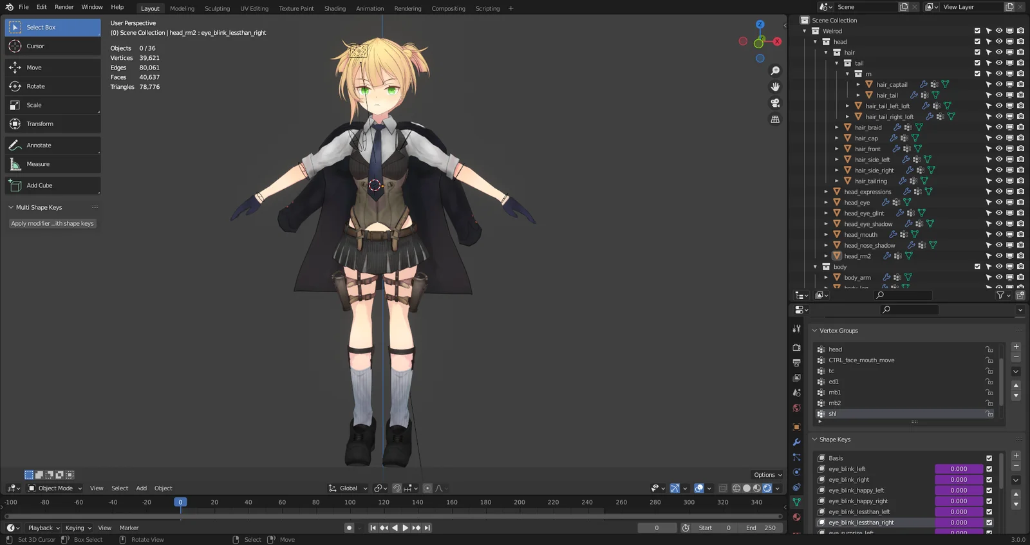Screen dimensions: 1030x545
Task: Select the Add Cube tool
Action: (53, 185)
